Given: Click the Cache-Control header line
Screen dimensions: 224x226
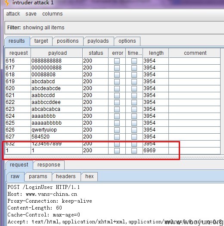Looking at the screenshot, I should pyautogui.click(x=44, y=215).
